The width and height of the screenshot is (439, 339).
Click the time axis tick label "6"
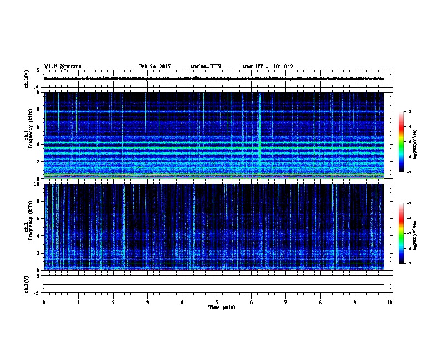[252, 302]
